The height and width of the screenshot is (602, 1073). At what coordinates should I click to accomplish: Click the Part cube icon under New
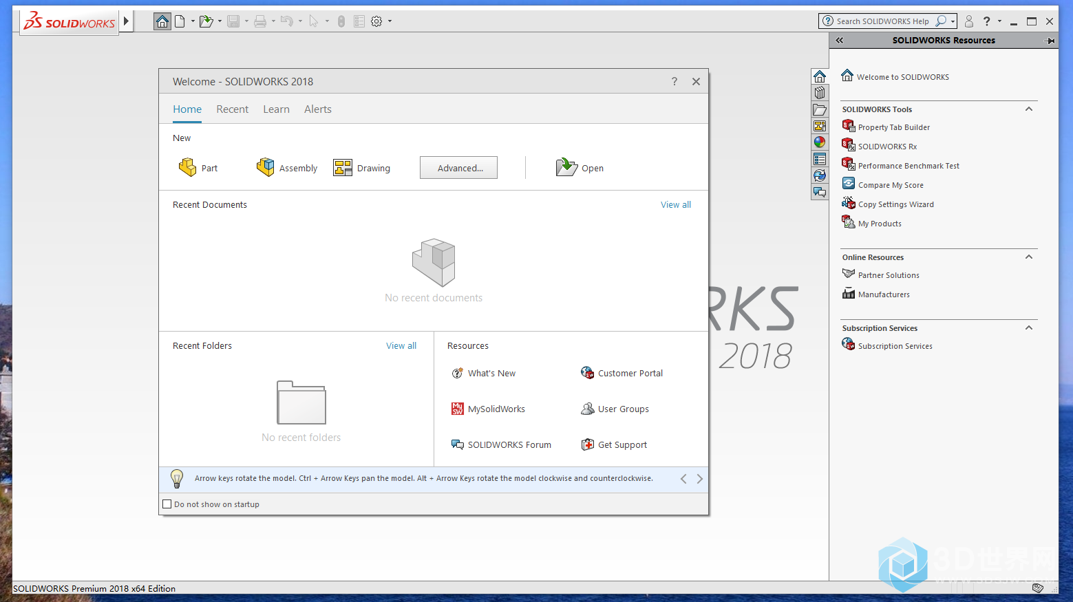(x=187, y=167)
